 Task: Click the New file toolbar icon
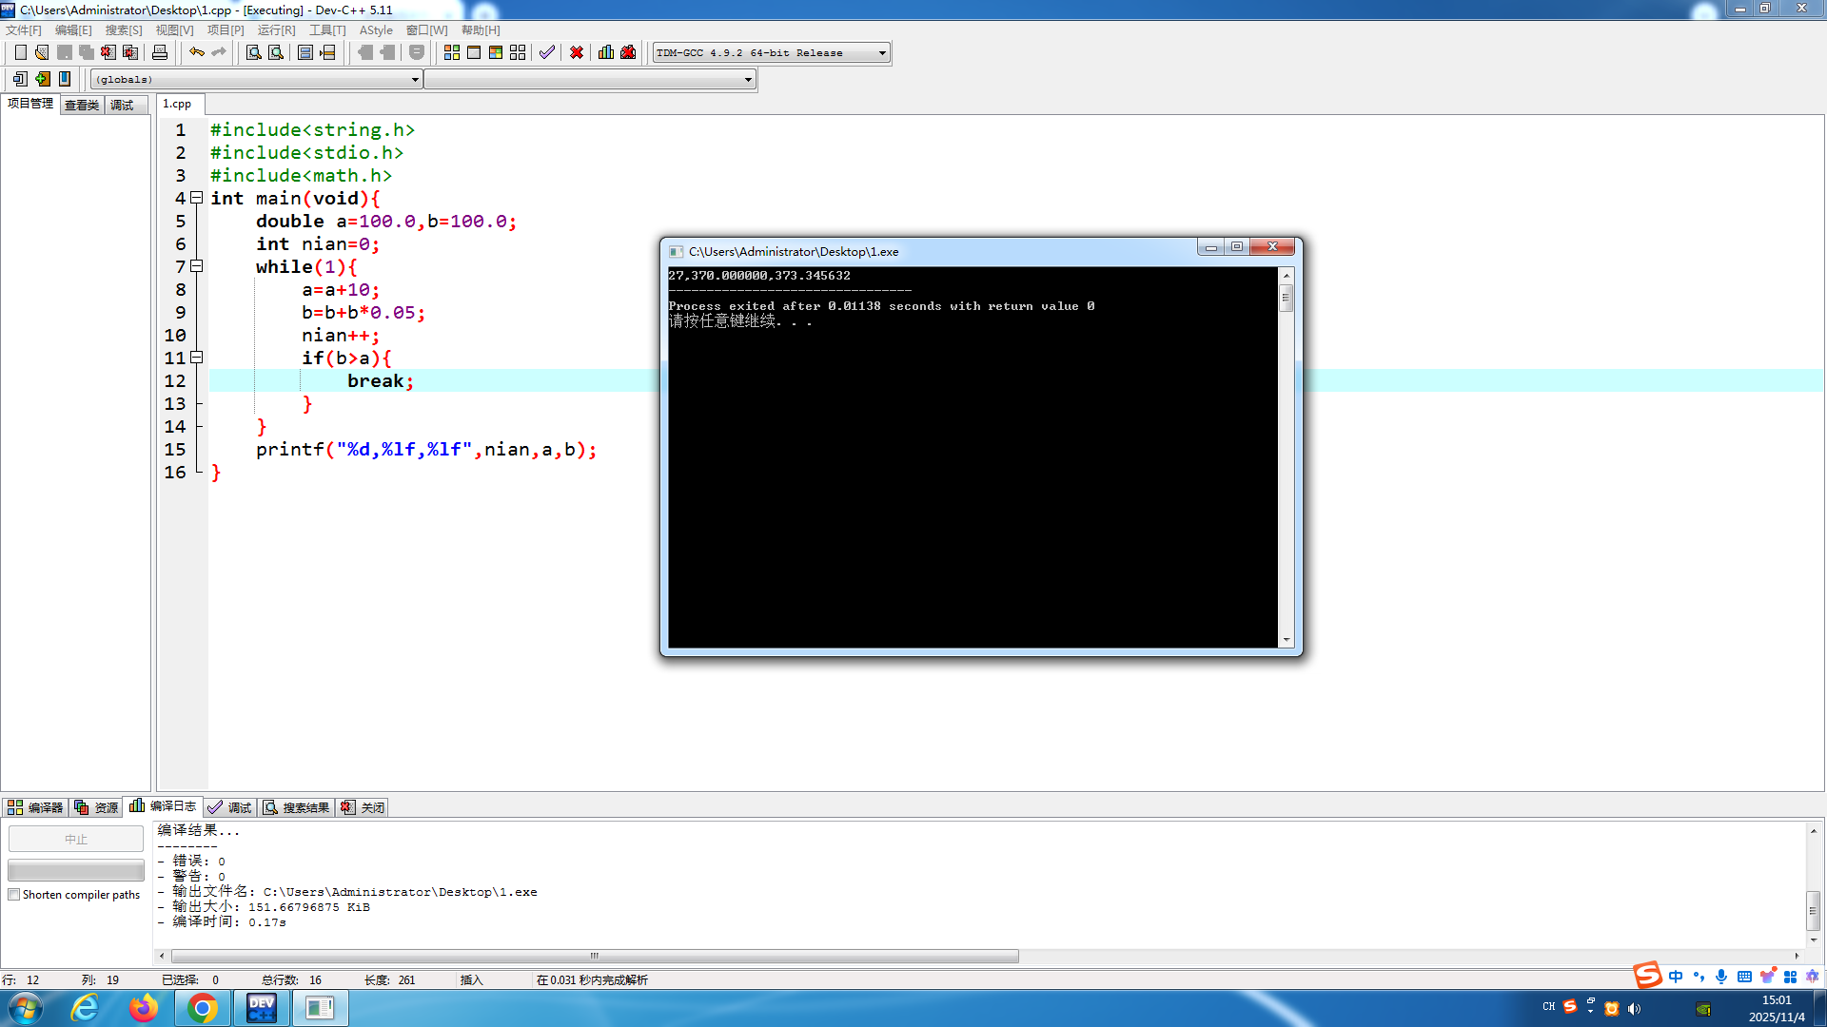20,52
